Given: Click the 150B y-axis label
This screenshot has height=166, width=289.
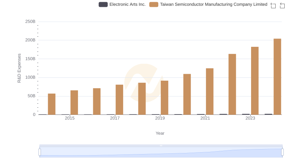Looking at the screenshot, I should pyautogui.click(x=30, y=59).
